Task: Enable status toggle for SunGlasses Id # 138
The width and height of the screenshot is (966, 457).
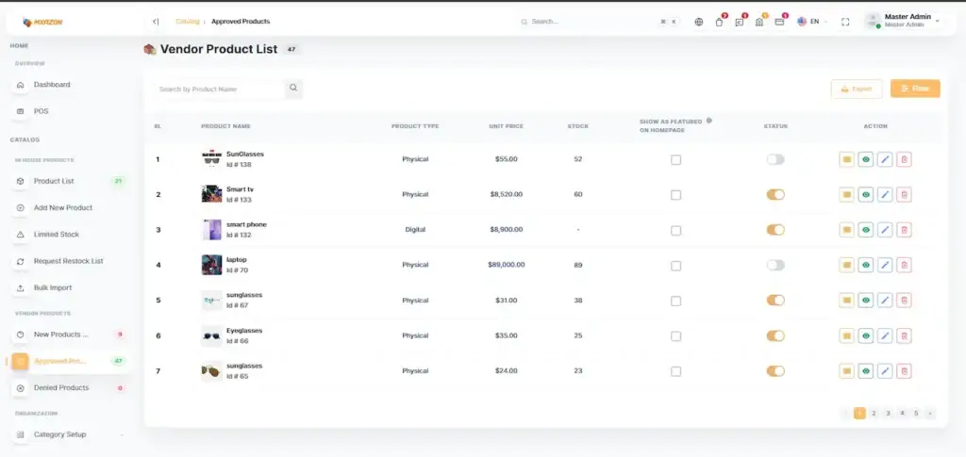Action: [x=775, y=159]
